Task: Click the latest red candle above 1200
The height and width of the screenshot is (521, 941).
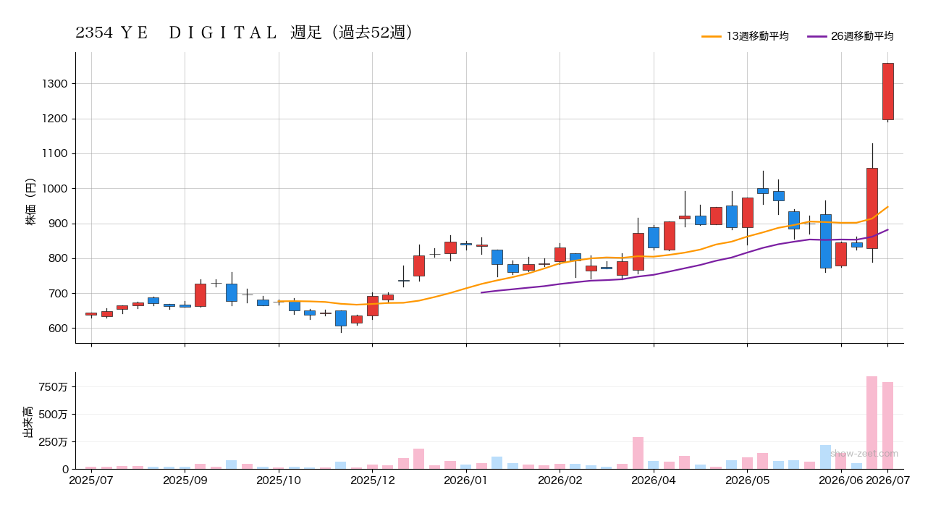Action: pyautogui.click(x=887, y=91)
